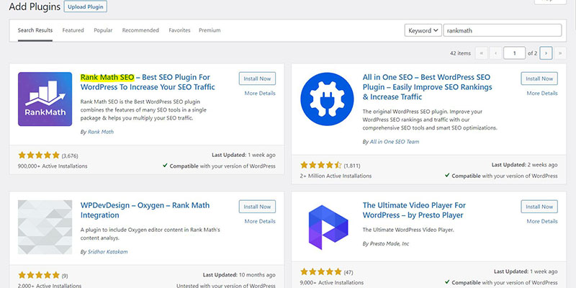Open the Keyword search type dropdown
576x288 pixels.
[423, 30]
